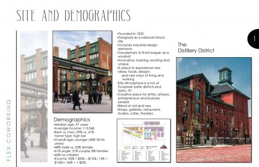The width and height of the screenshot is (259, 167).
Task: Select 'Overall age: younger (48% 30-54 years)' line
Action: [79, 142]
